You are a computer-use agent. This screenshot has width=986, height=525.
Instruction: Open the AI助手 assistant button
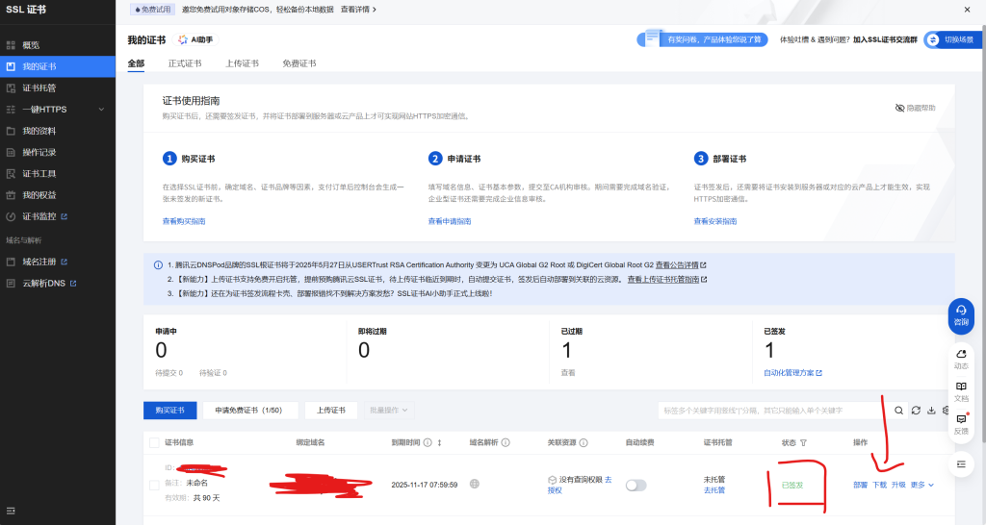(x=195, y=39)
